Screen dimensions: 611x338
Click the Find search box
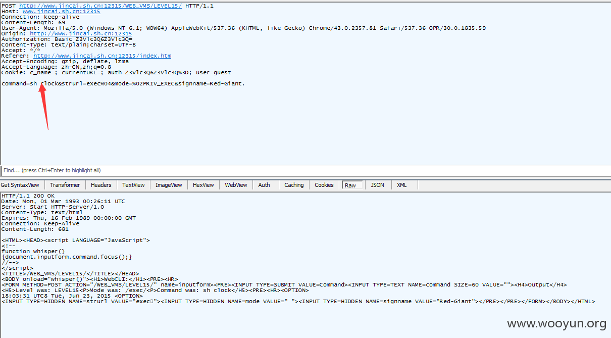pyautogui.click(x=305, y=170)
